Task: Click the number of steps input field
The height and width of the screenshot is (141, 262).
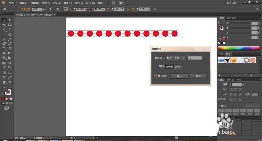Action: tap(194, 58)
